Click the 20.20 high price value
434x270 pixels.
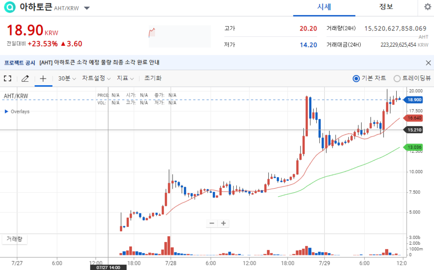pyautogui.click(x=308, y=28)
